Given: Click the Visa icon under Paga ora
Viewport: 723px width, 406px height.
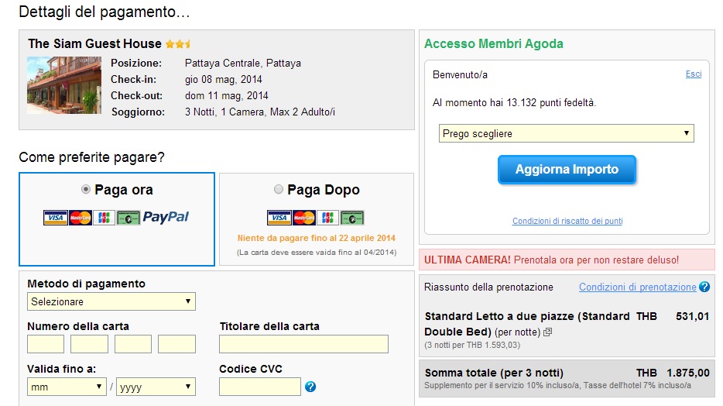Looking at the screenshot, I should point(55,218).
